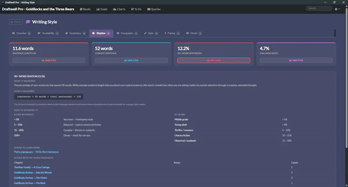This screenshot has height=187, width=348.
Task: Open the Charts menu in navbar
Action: tap(119, 9)
